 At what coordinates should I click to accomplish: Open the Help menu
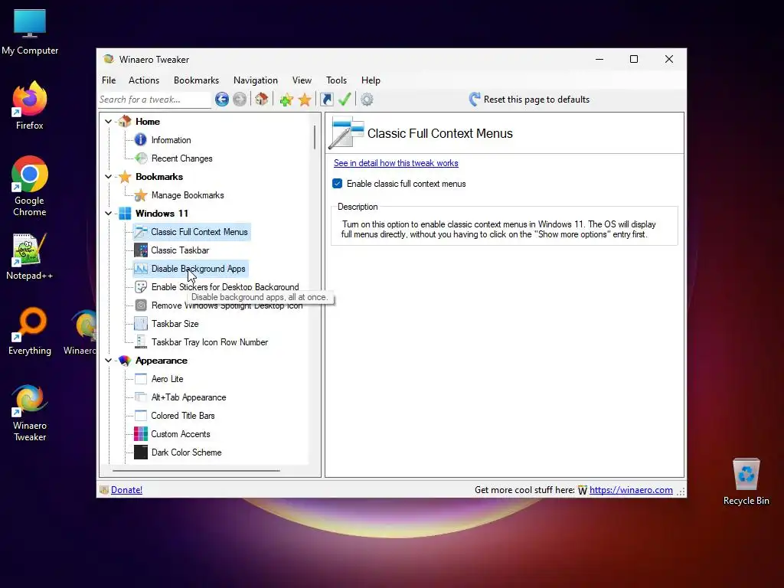[x=371, y=80]
